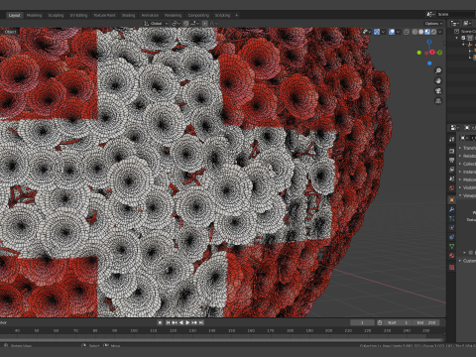Open shading options dropdown arrow
This screenshot has height=357, width=476.
click(x=440, y=32)
